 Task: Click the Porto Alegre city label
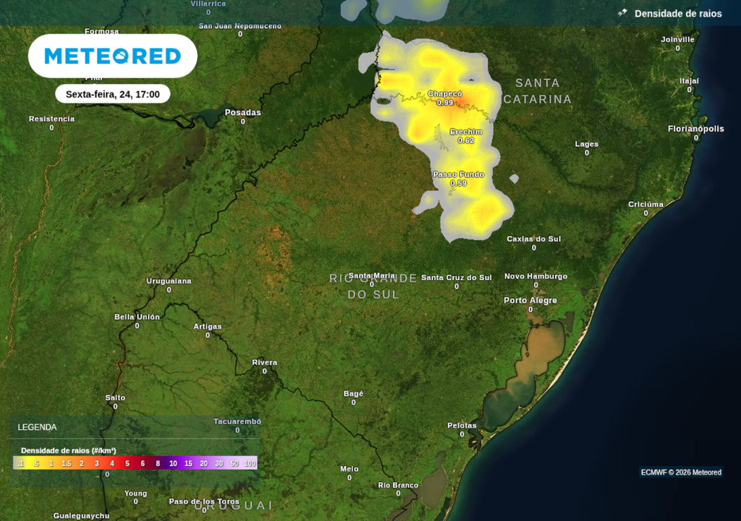tap(530, 300)
